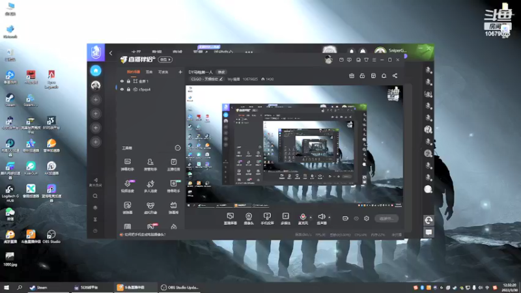Open the taskbar clock and date
Viewport: 521px width, 293px height.
tap(509, 287)
